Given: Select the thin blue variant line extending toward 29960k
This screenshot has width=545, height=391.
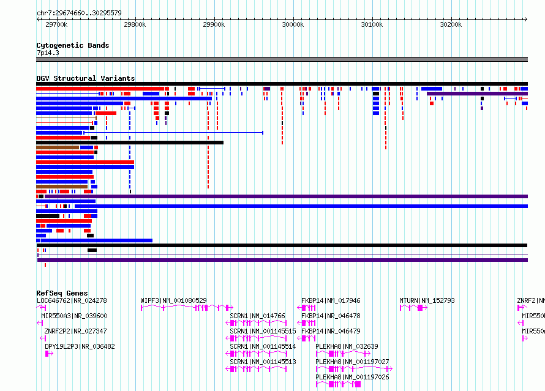Looking at the screenshot, I should 173,133.
